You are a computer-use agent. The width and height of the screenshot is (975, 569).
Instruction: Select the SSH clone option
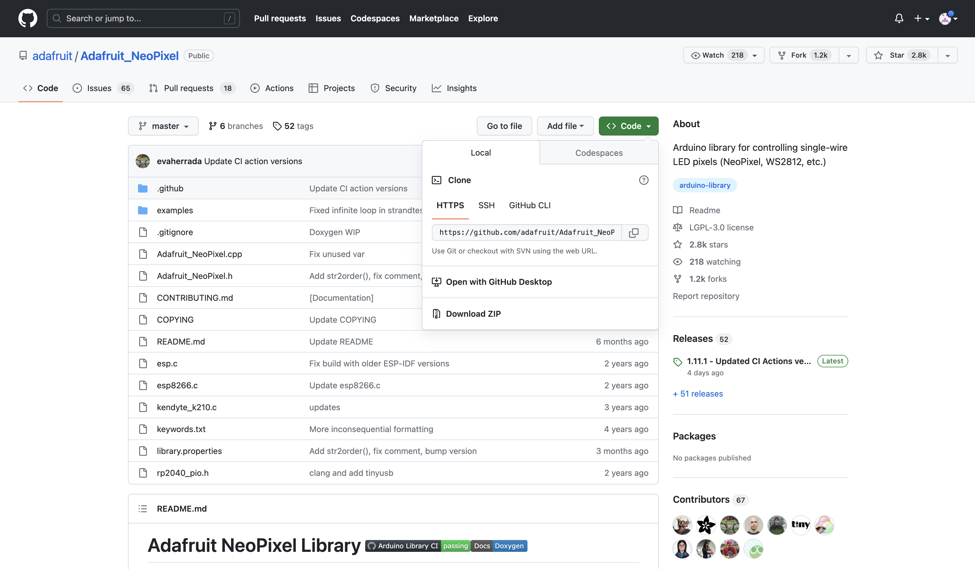(x=486, y=206)
